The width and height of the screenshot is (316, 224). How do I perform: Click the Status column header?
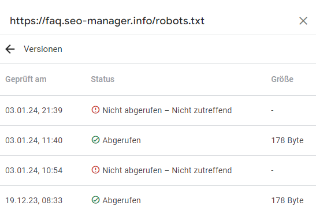pyautogui.click(x=103, y=79)
